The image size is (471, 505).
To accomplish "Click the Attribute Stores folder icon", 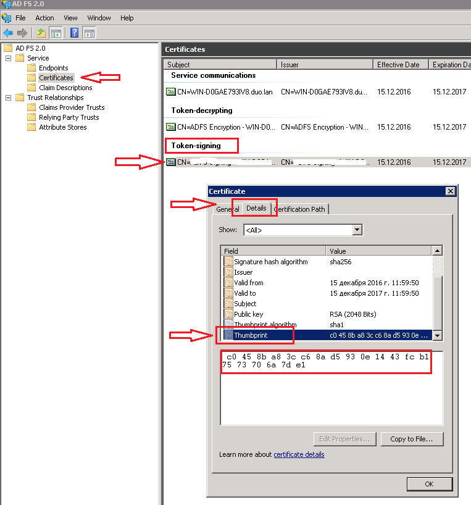I will tap(31, 127).
